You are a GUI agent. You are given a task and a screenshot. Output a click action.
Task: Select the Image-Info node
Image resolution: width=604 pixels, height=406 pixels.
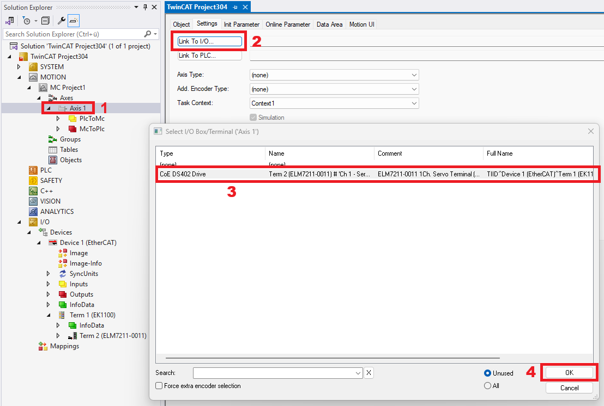point(86,263)
